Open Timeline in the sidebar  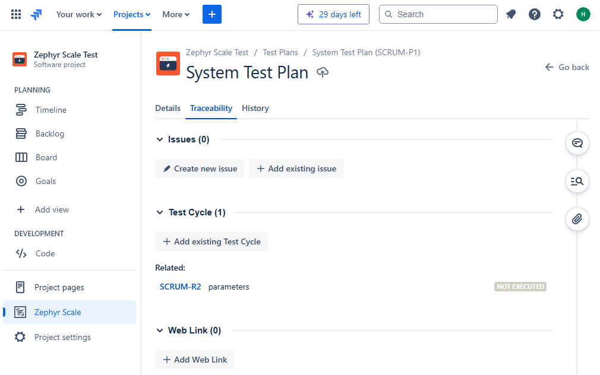[x=70, y=110]
